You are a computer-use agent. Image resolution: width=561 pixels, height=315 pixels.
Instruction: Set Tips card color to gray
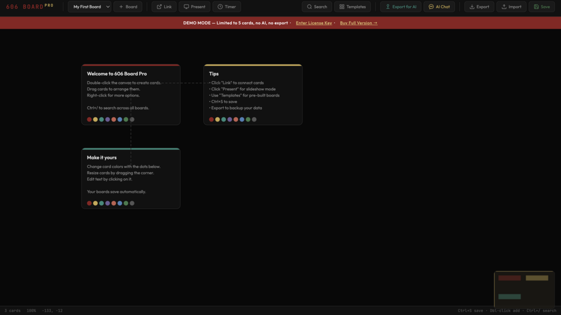click(x=254, y=119)
